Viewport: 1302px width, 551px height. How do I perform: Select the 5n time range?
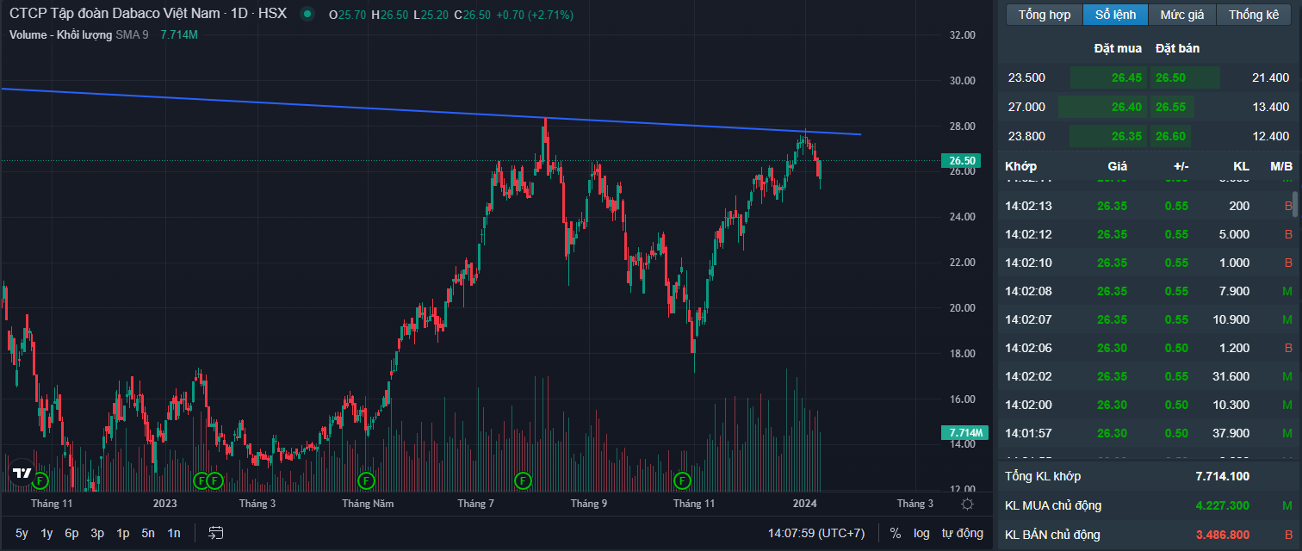click(x=148, y=534)
